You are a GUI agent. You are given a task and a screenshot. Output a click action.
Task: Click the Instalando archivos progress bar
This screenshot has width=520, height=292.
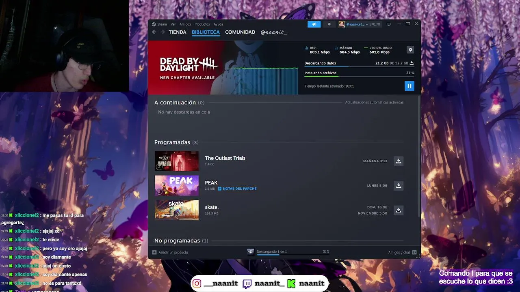pos(359,76)
